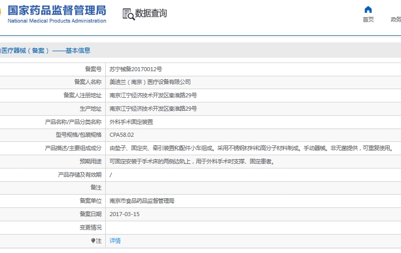
Task: Click the 产品名称/产品分类名称 label
Action: (x=73, y=122)
